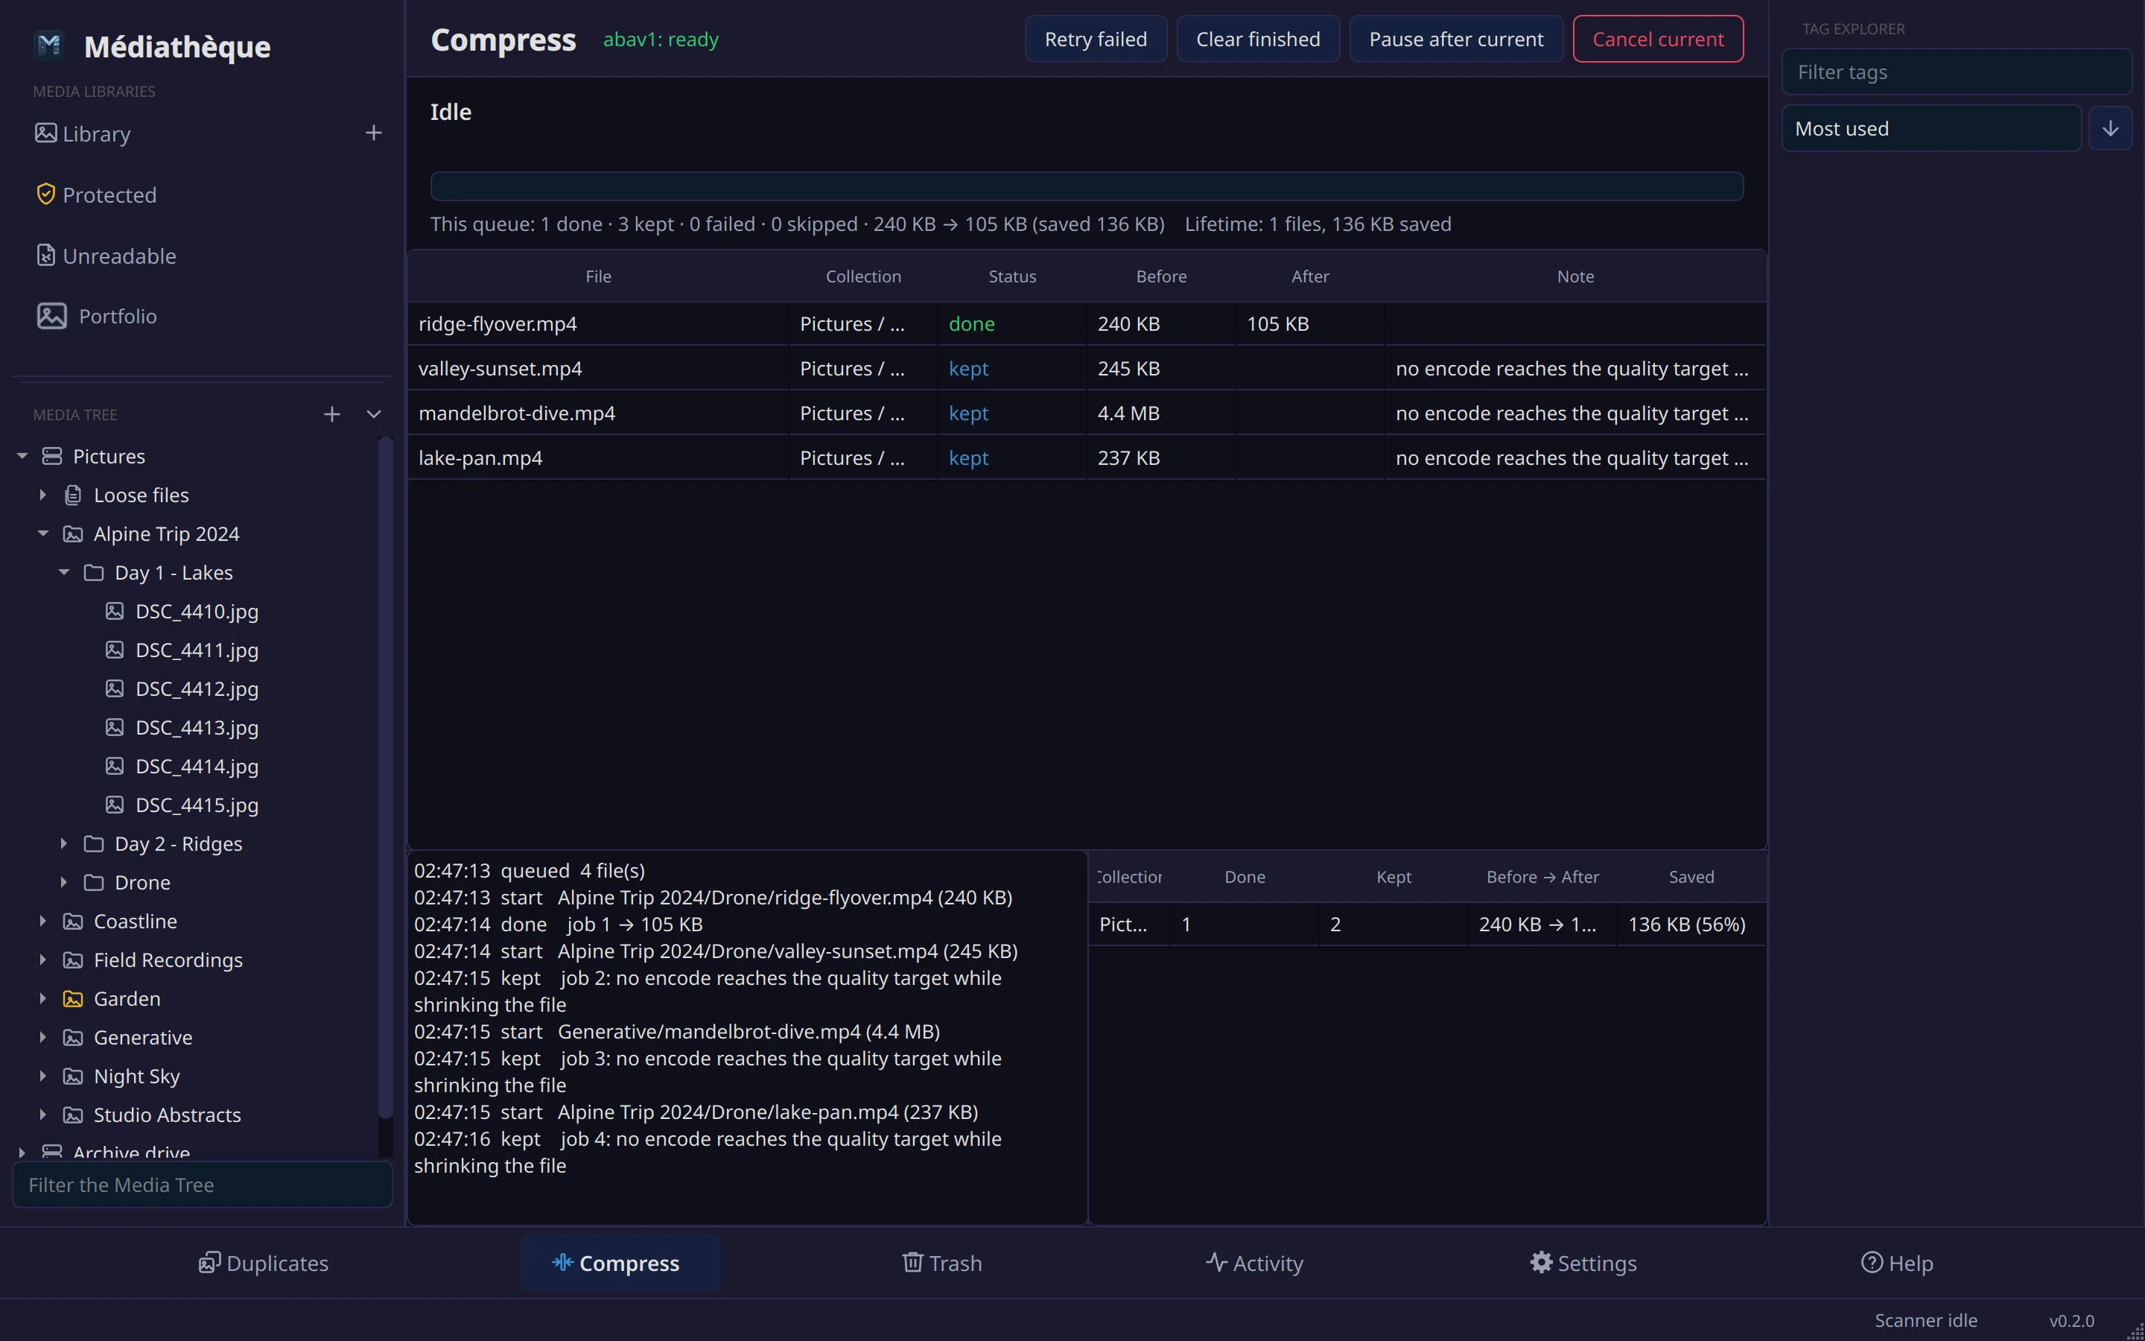Focus the Filter tags input
Screen dimensions: 2145x1341
(1957, 72)
